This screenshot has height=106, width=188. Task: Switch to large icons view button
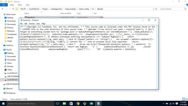point(187,99)
